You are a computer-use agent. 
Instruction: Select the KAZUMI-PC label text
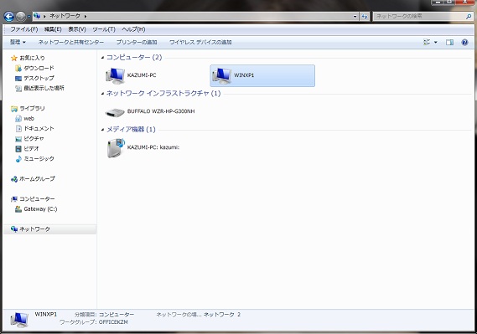[x=142, y=75]
